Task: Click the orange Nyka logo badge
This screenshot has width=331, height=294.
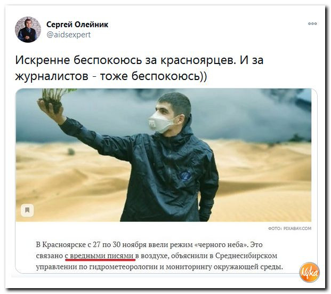Action: (309, 272)
